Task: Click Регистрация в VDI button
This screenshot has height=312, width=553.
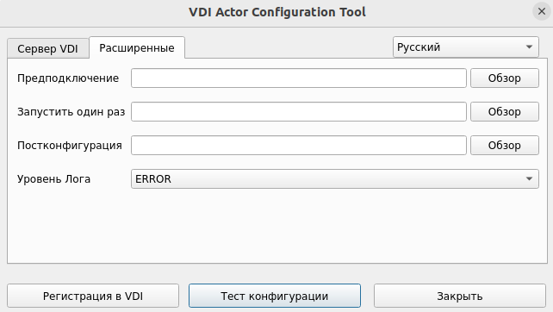Action: coord(93,296)
